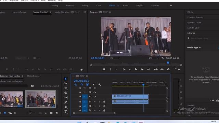Select the Pen tool

tap(65, 102)
